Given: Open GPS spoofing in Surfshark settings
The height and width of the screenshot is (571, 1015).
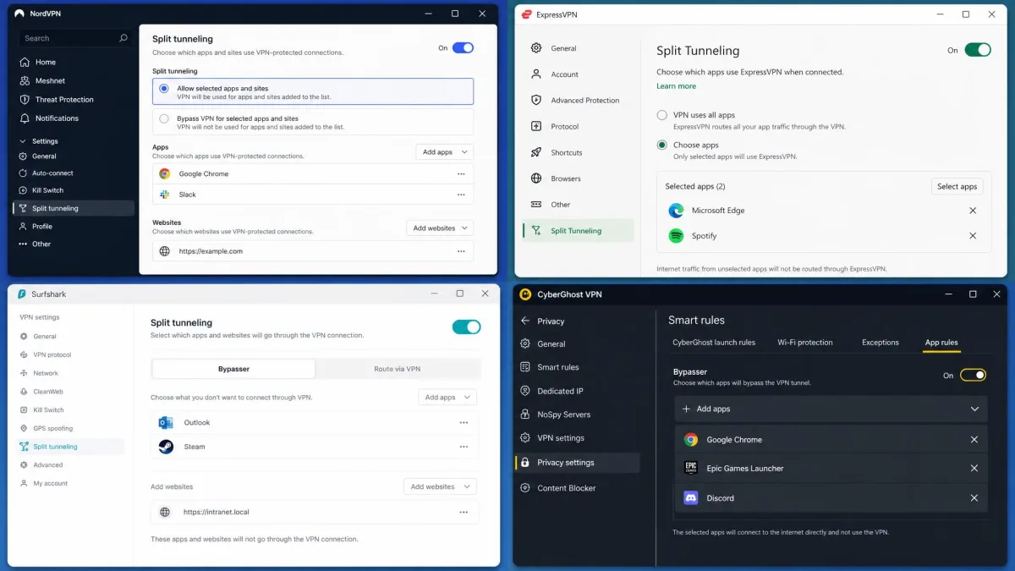Looking at the screenshot, I should [52, 428].
